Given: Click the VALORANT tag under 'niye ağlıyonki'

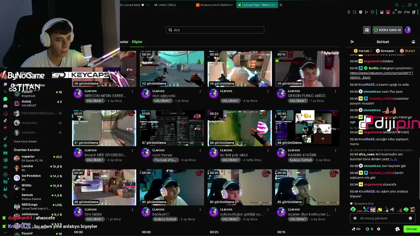Looking at the screenshot, I should [163, 101].
